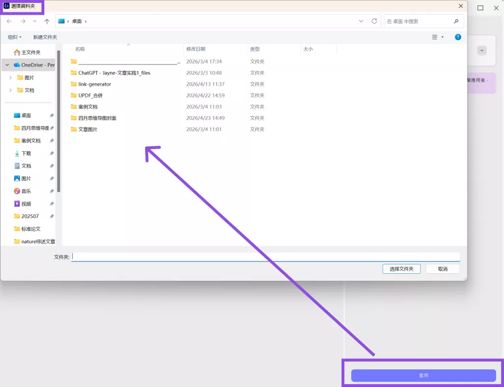Close the 選擇資料夾 dialog
This screenshot has height=387, width=504.
pyautogui.click(x=461, y=6)
